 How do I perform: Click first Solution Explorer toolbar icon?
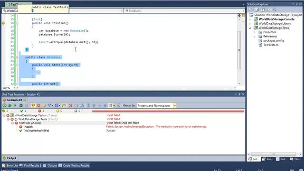(x=251, y=9)
